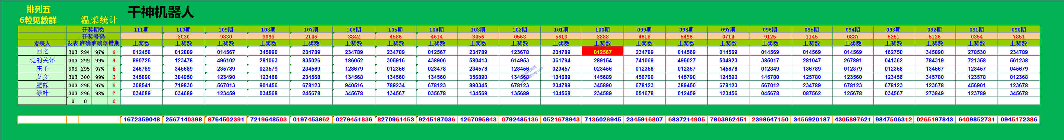Click the 庄子 publisher name
Screen dimensions: 1064x140
(42, 69)
